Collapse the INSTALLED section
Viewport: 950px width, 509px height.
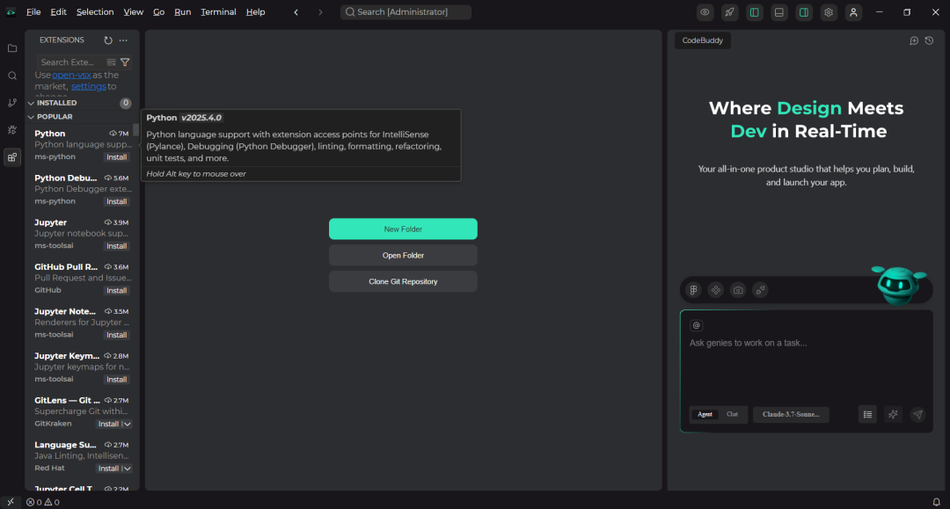coord(31,103)
